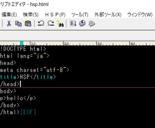Click the stacked sheets download icon
Image resolution: width=155 pixels, height=128 pixels.
tap(82, 23)
